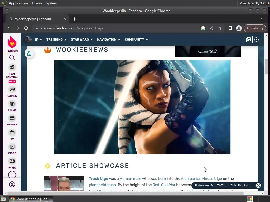Open the Wookieepedia wiki logo
270x202 pixels.
28,39
